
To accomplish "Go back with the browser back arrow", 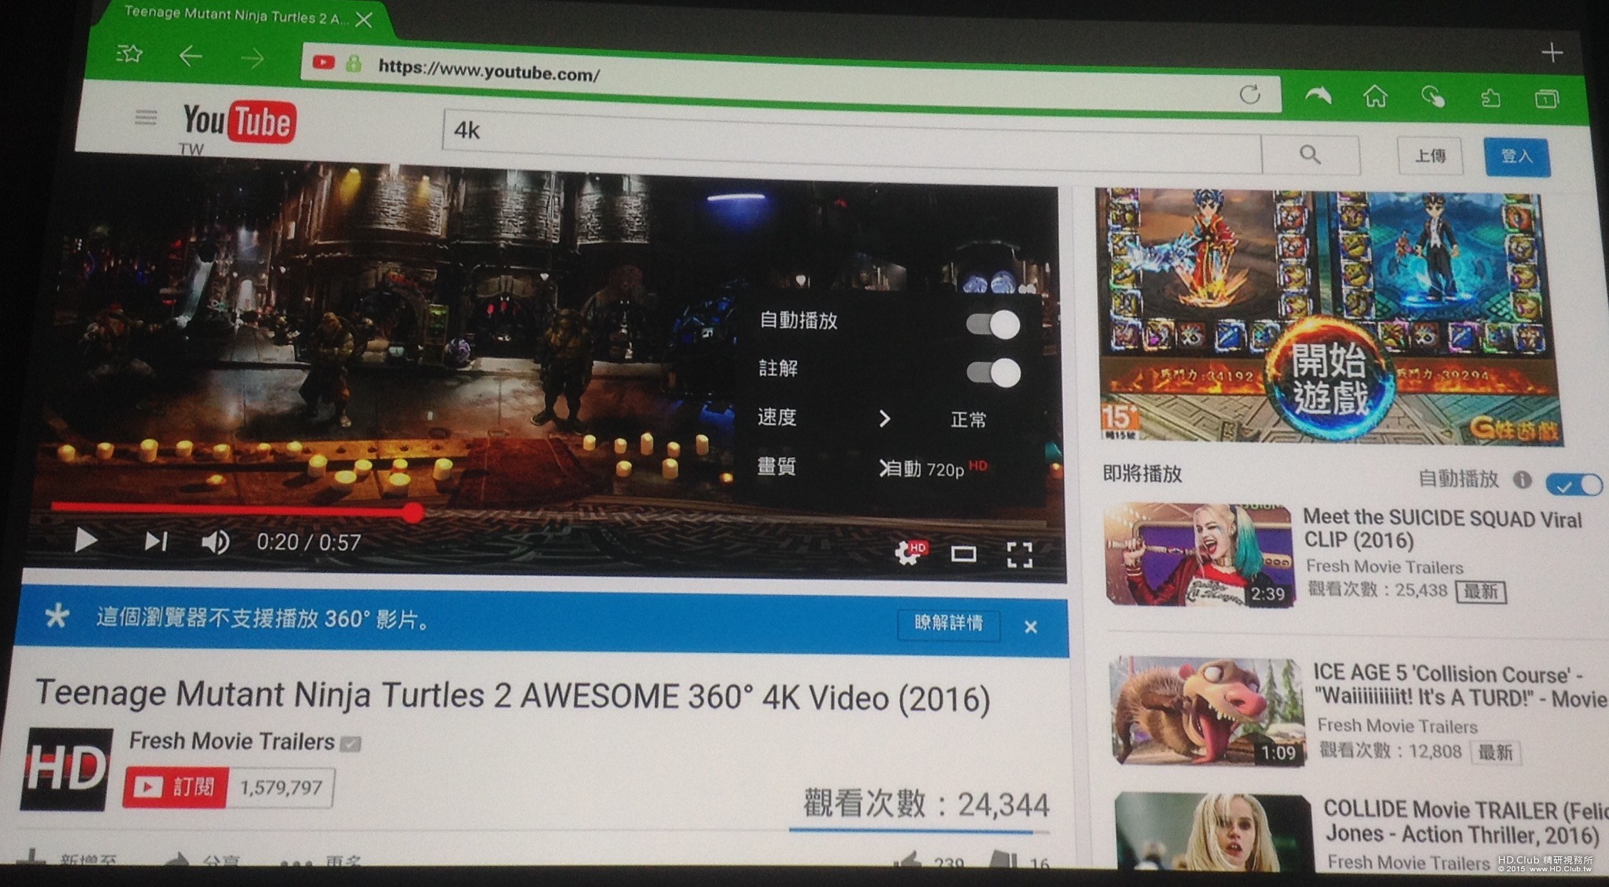I will point(191,56).
